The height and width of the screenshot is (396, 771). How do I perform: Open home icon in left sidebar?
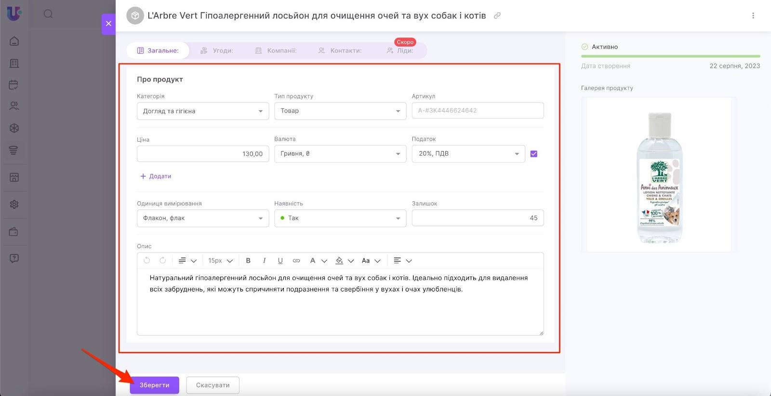pos(14,41)
